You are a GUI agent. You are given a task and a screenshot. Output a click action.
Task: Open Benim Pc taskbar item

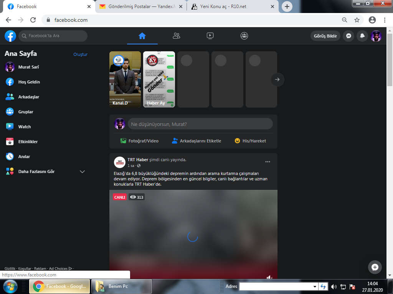pyautogui.click(x=122, y=286)
